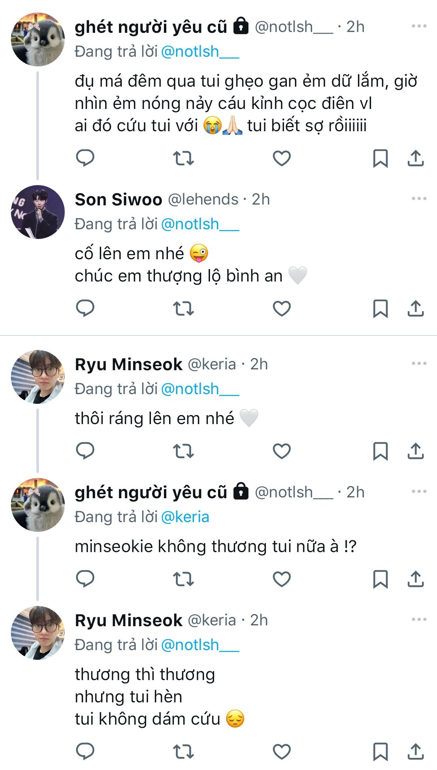Open @notlsh___ link under Son Siwoo's name
Image resolution: width=437 pixels, height=770 pixels.
[x=200, y=224]
